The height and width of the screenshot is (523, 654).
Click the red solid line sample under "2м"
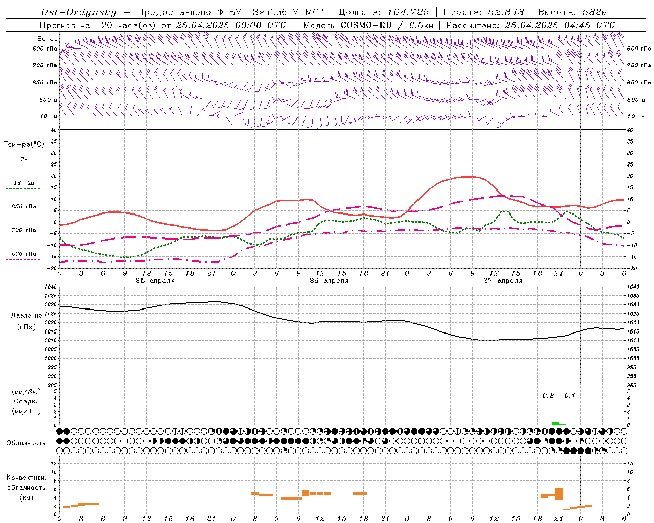click(x=24, y=165)
